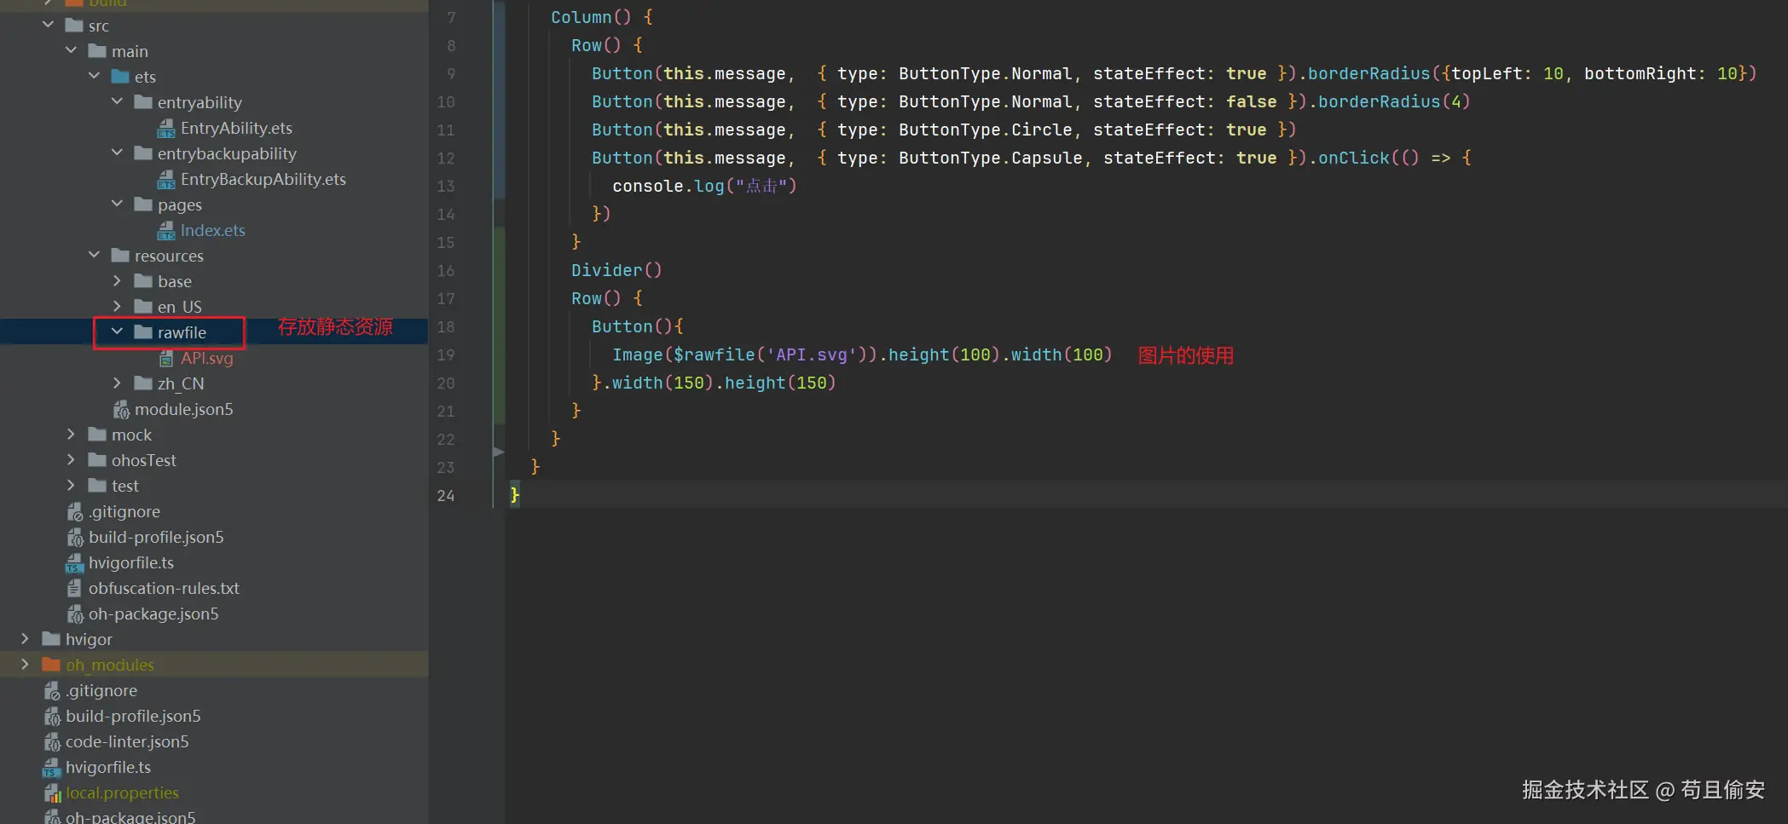Expand the zh_CN folder chevron
1788x824 pixels.
(117, 383)
